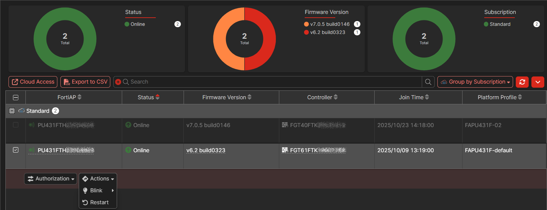This screenshot has width=547, height=210.
Task: Click the red refresh icon button
Action: coord(522,82)
